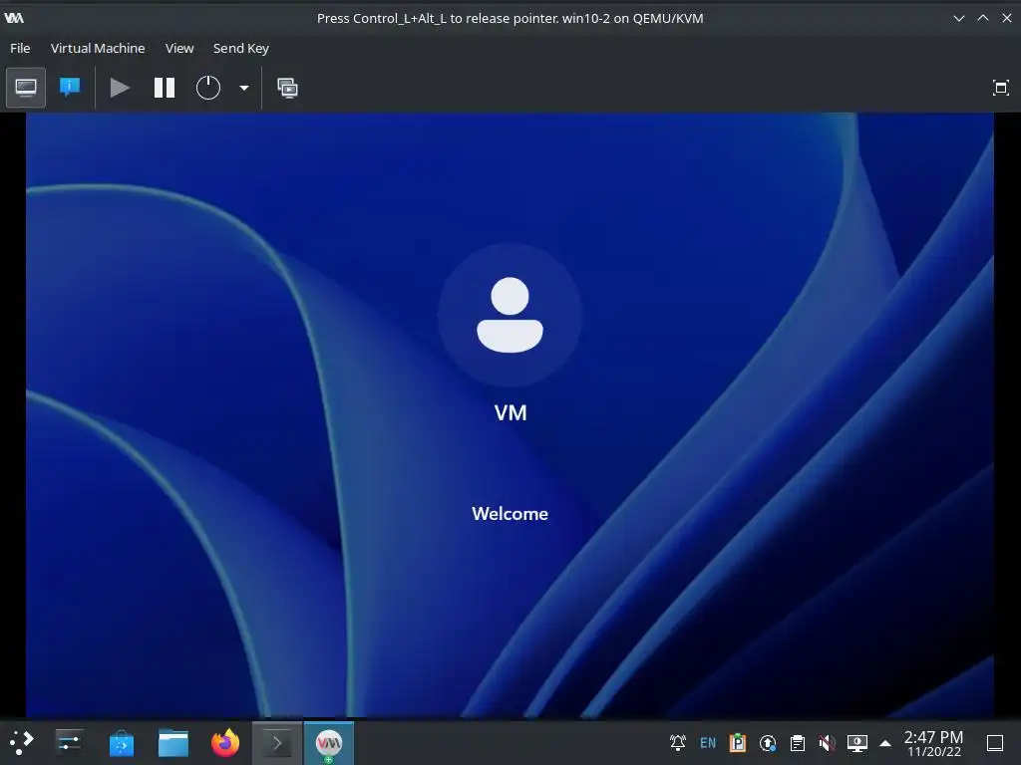1021x765 pixels.
Task: Click the show desktop button
Action: coord(995,743)
